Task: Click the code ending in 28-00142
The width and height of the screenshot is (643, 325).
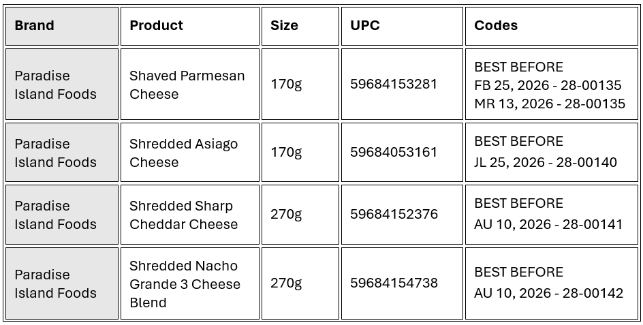Action: pyautogui.click(x=548, y=294)
